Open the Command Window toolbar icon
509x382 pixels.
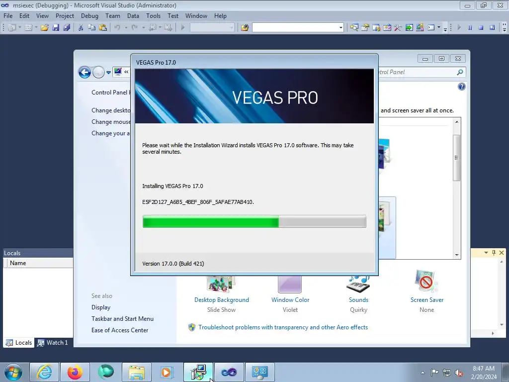coord(431,28)
